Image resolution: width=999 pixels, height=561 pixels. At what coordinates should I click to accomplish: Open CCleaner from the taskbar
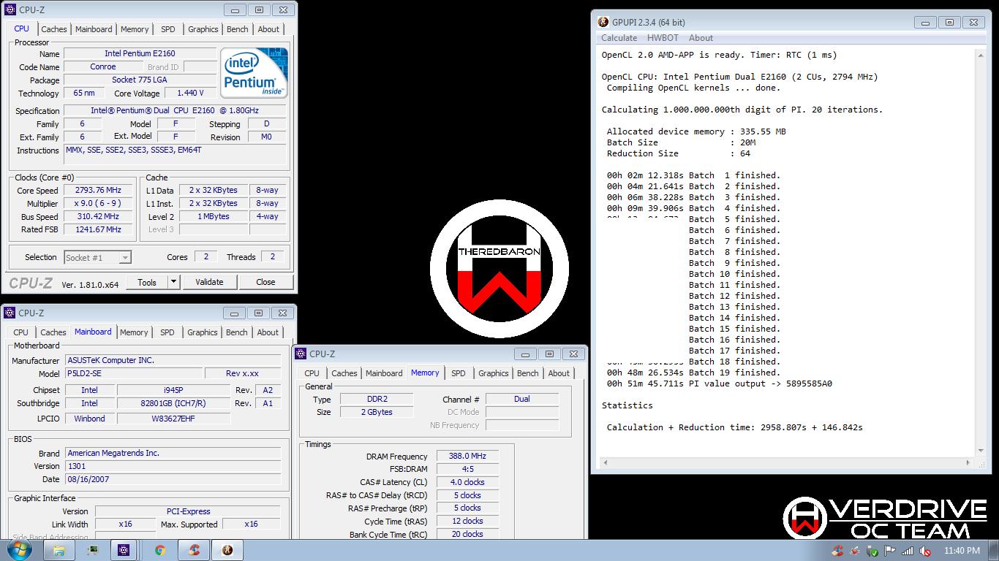pos(194,550)
